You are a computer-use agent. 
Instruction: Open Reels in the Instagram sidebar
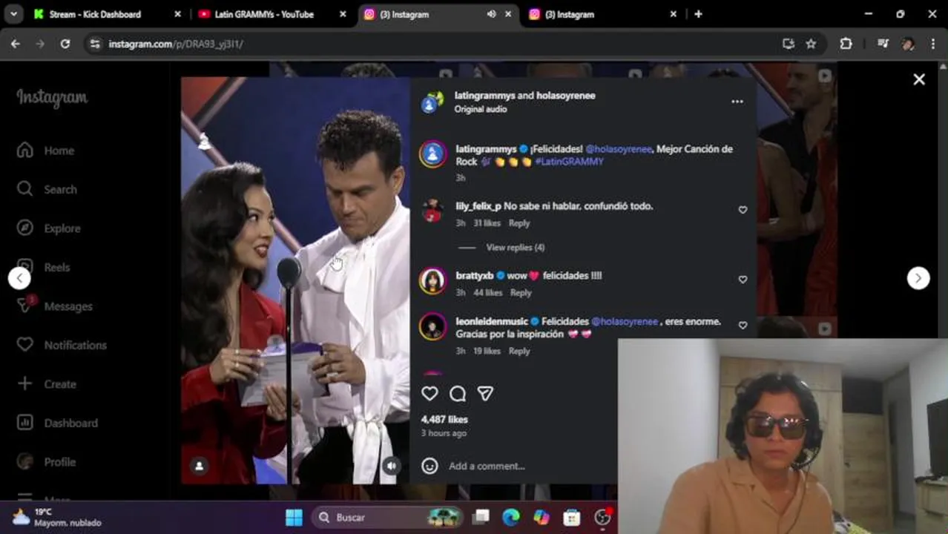point(45,267)
